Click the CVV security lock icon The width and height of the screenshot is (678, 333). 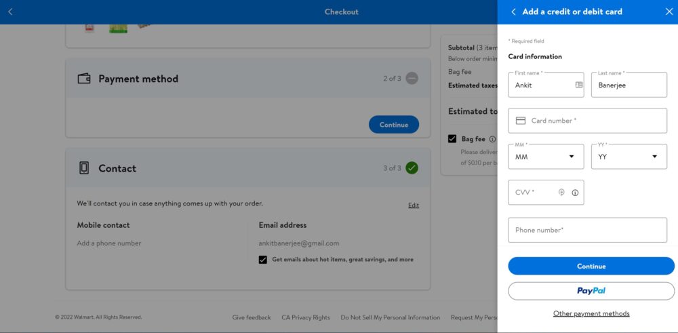point(561,193)
